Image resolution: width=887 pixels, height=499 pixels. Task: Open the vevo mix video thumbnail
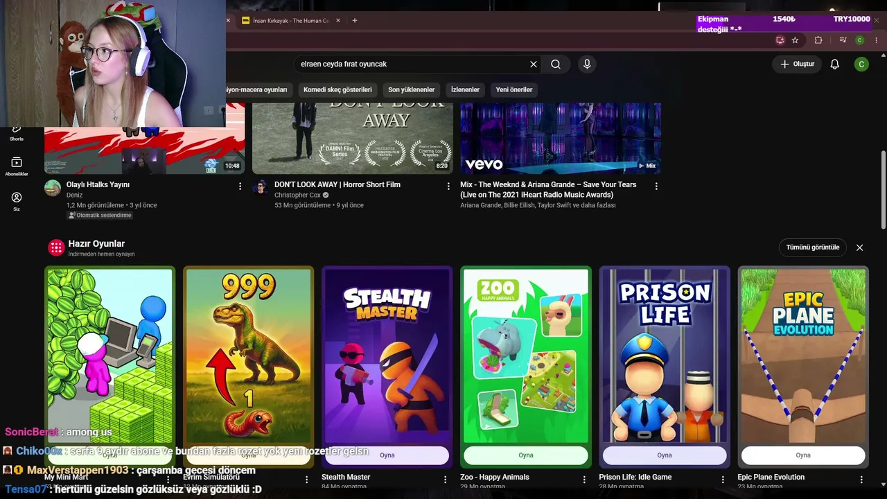561,138
